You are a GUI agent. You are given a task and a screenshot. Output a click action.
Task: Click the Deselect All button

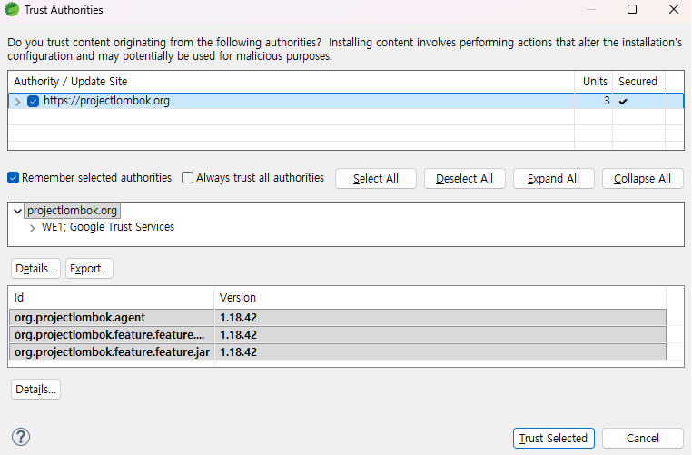click(x=464, y=178)
